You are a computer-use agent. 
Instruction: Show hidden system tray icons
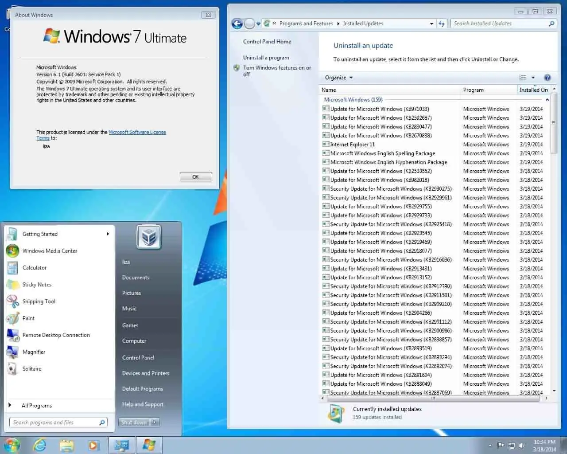pyautogui.click(x=490, y=446)
